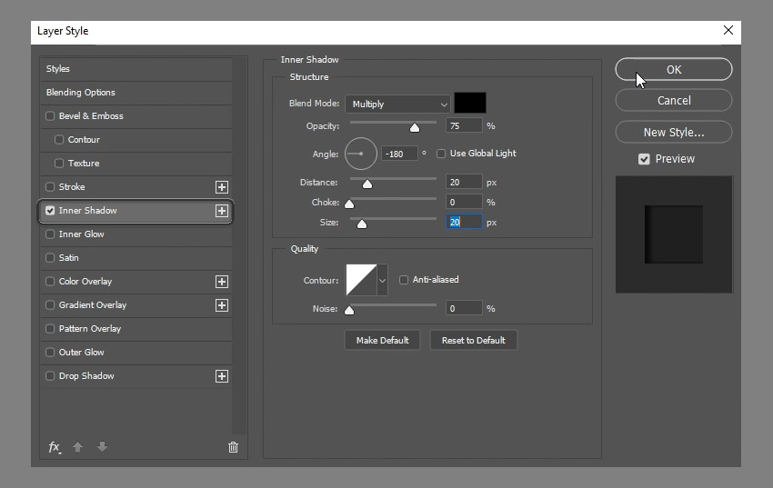Select Outer Glow in the styles list
773x488 pixels.
(81, 353)
